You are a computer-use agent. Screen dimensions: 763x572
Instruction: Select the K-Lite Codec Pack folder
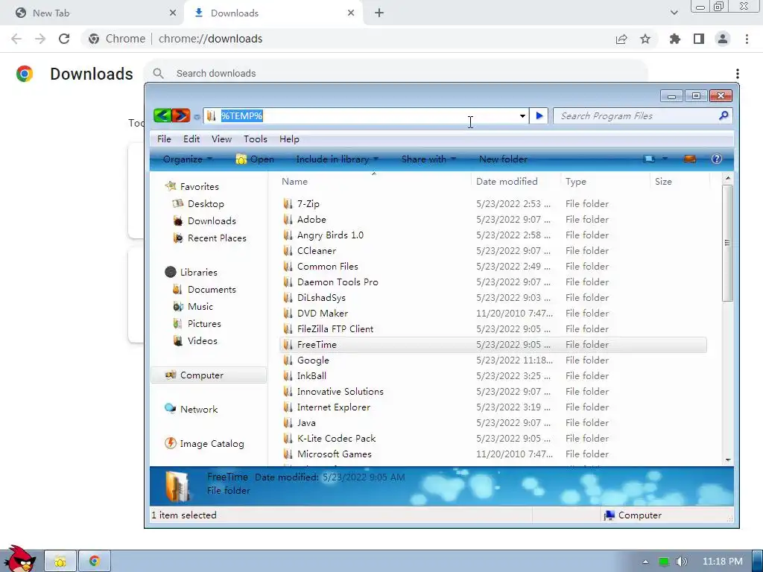[x=329, y=438]
